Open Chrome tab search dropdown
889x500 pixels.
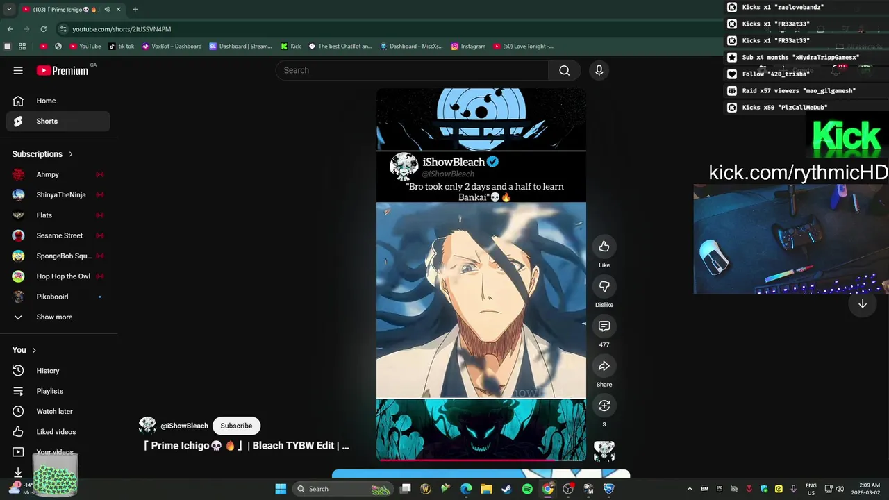point(9,10)
